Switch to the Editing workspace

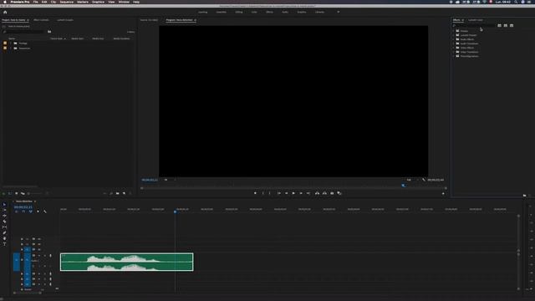click(239, 12)
